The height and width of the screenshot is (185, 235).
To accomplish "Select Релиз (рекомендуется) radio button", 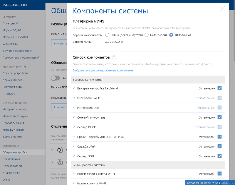I will (x=107, y=35).
